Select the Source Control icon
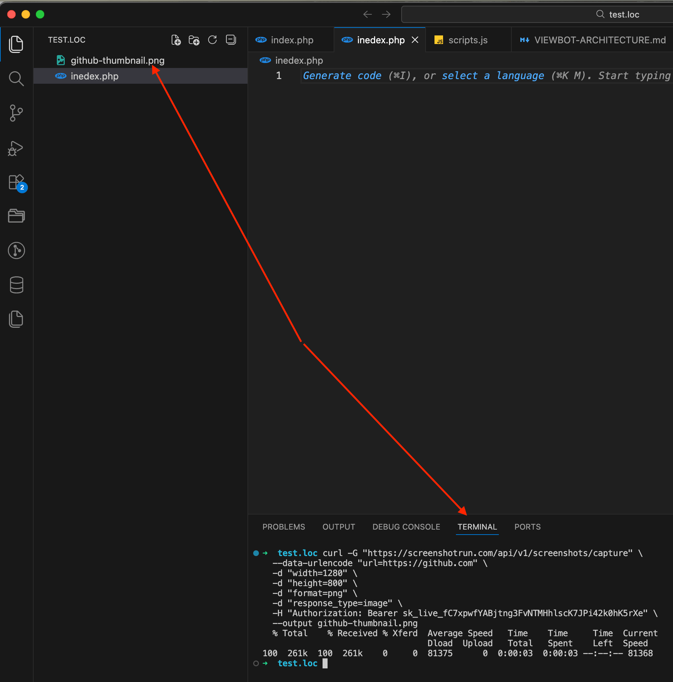The image size is (673, 682). click(16, 113)
